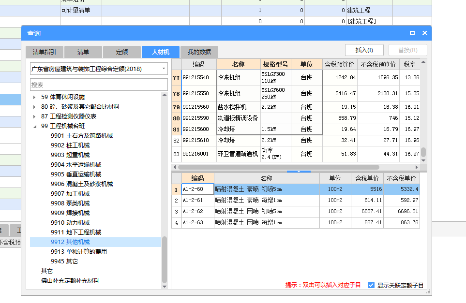Select 9907 加工机械 in tree

[70, 193]
